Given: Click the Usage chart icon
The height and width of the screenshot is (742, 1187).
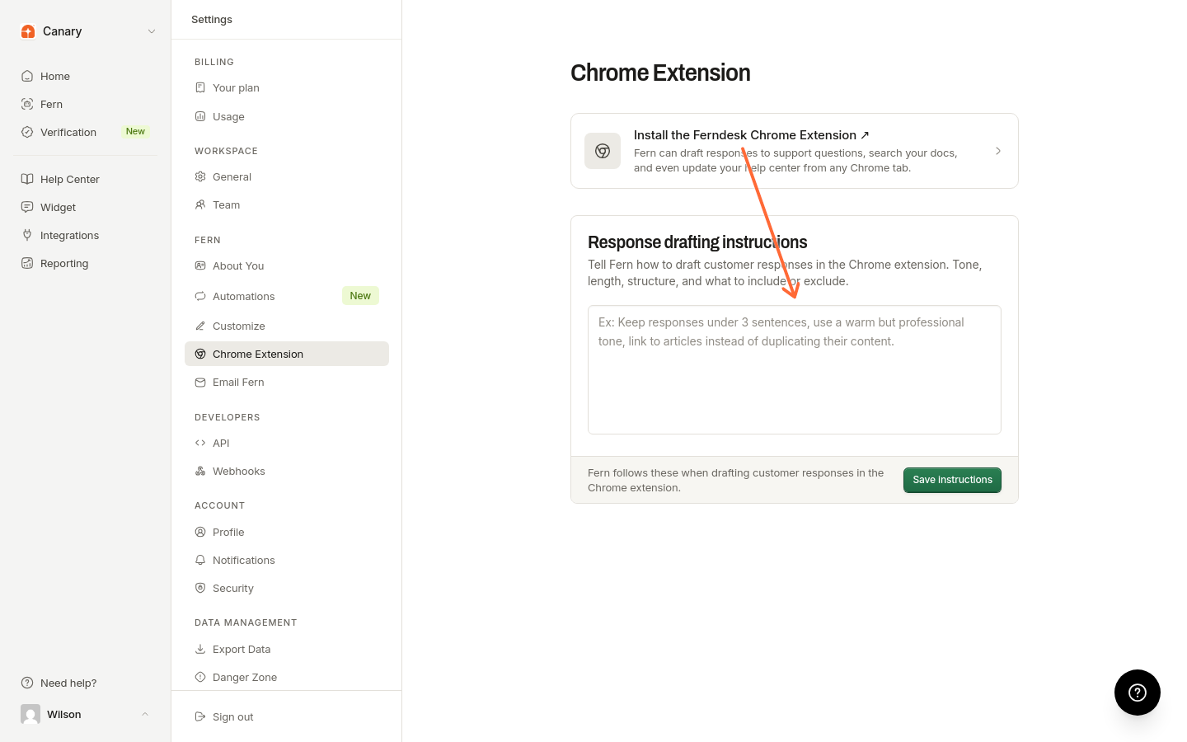Looking at the screenshot, I should pos(200,116).
